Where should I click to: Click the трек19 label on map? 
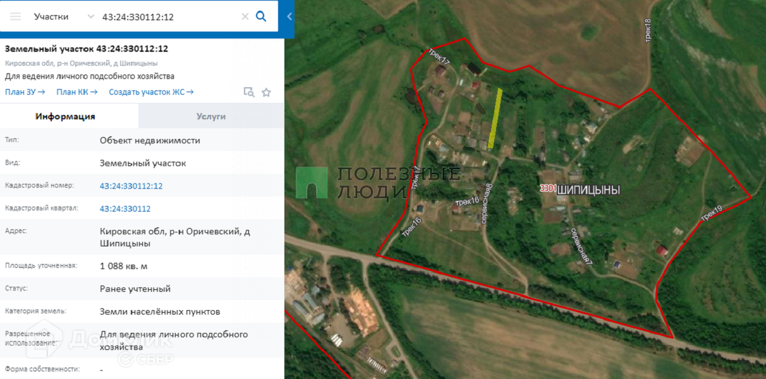(711, 214)
